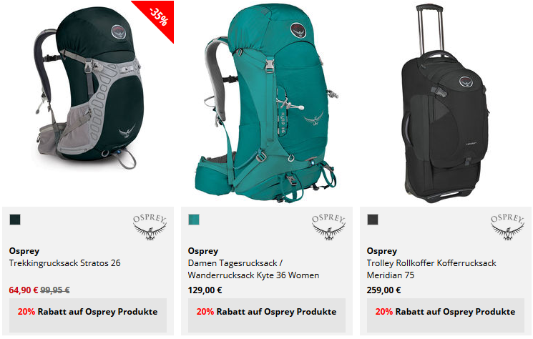Click the 259,00 € price
Viewport: 533px width, 339px height.
[383, 290]
